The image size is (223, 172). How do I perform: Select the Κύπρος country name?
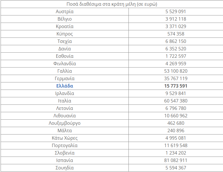click(x=65, y=34)
